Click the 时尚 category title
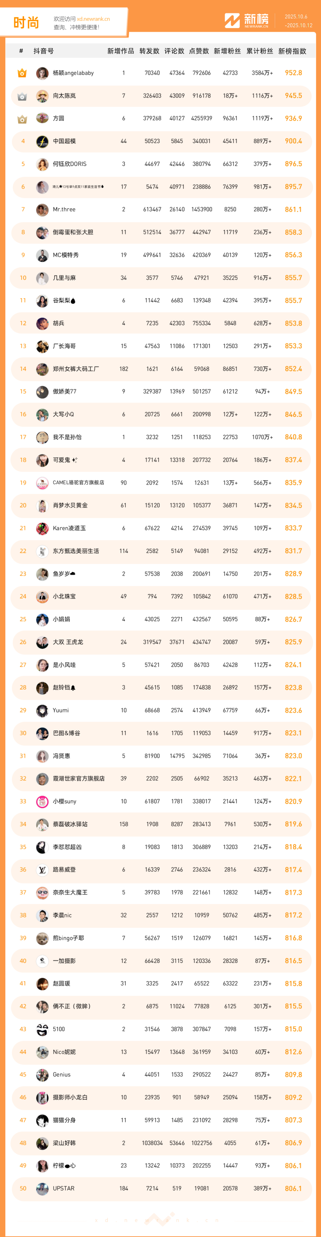This screenshot has width=321, height=1237. pyautogui.click(x=26, y=23)
